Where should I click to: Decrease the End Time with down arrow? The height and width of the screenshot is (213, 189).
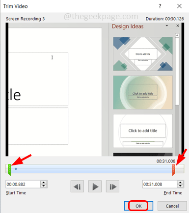click(180, 186)
